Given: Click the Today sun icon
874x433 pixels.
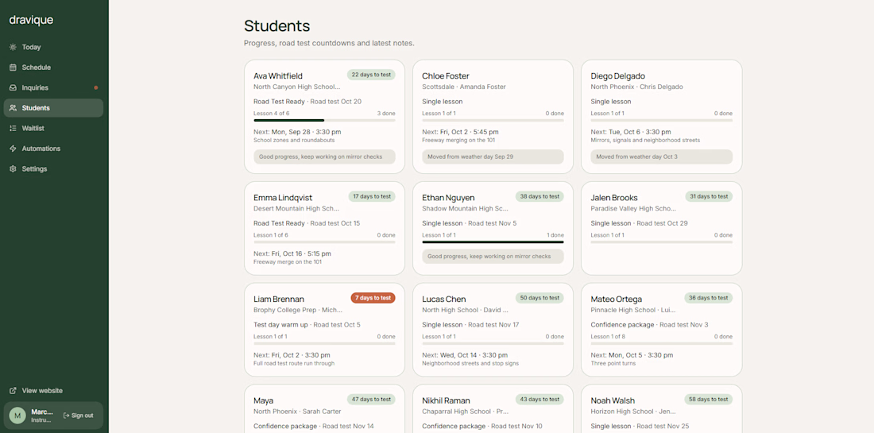Looking at the screenshot, I should tap(13, 48).
